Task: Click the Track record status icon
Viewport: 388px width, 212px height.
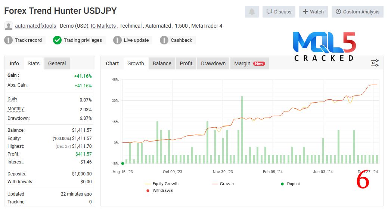Action: tap(8, 40)
